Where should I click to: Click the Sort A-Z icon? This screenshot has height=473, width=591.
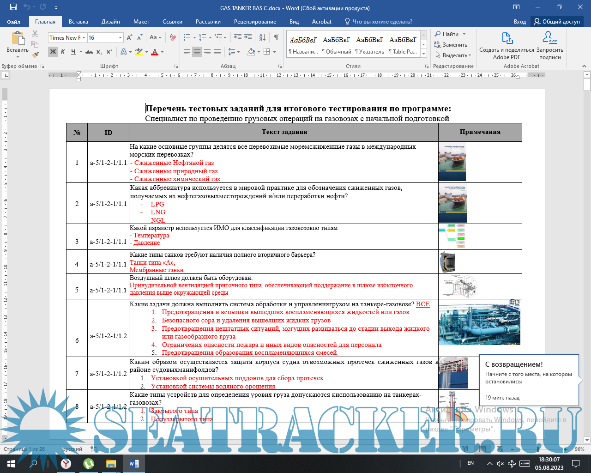[x=262, y=37]
